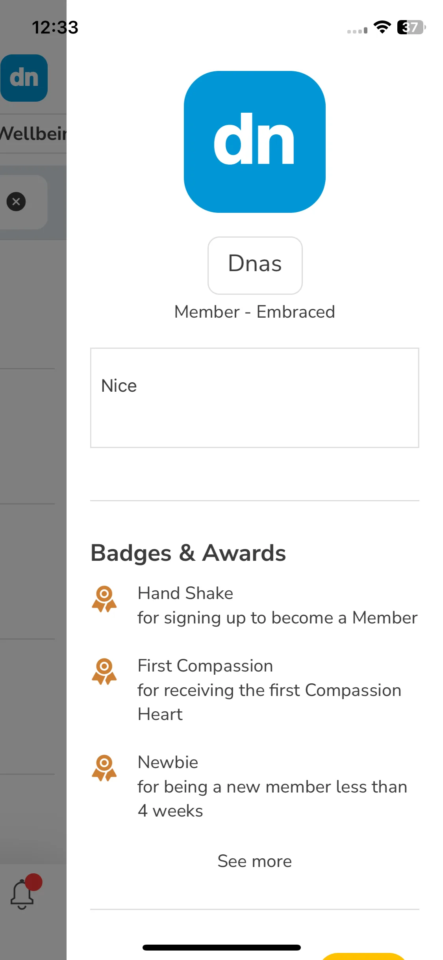Tap the Badges & Awards heading
The height and width of the screenshot is (960, 443).
click(188, 553)
